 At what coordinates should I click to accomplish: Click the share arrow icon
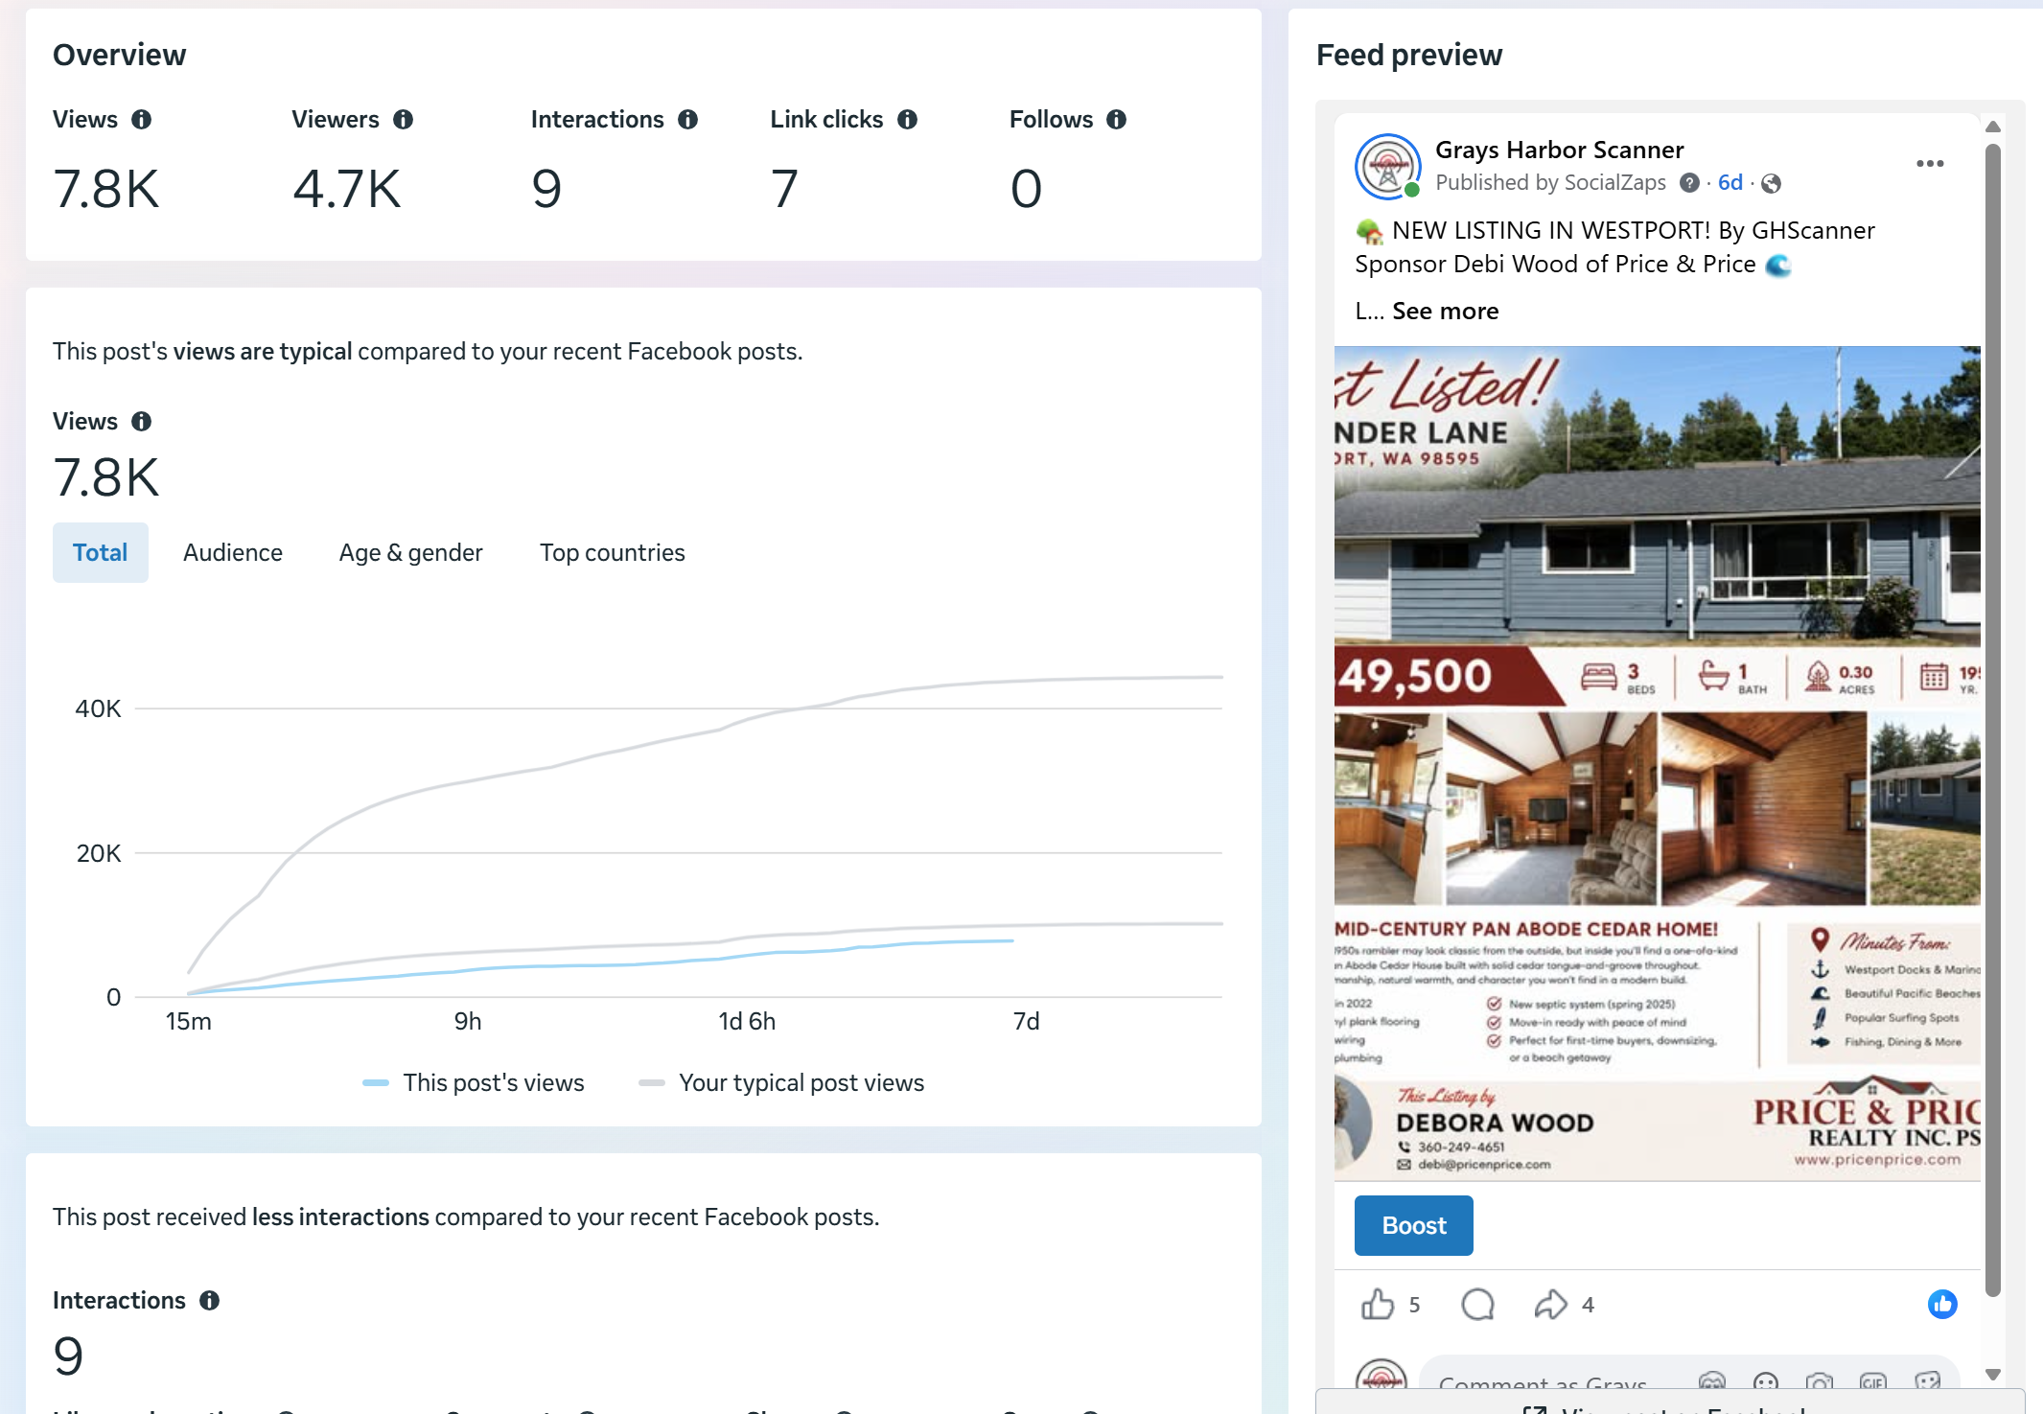click(x=1550, y=1305)
